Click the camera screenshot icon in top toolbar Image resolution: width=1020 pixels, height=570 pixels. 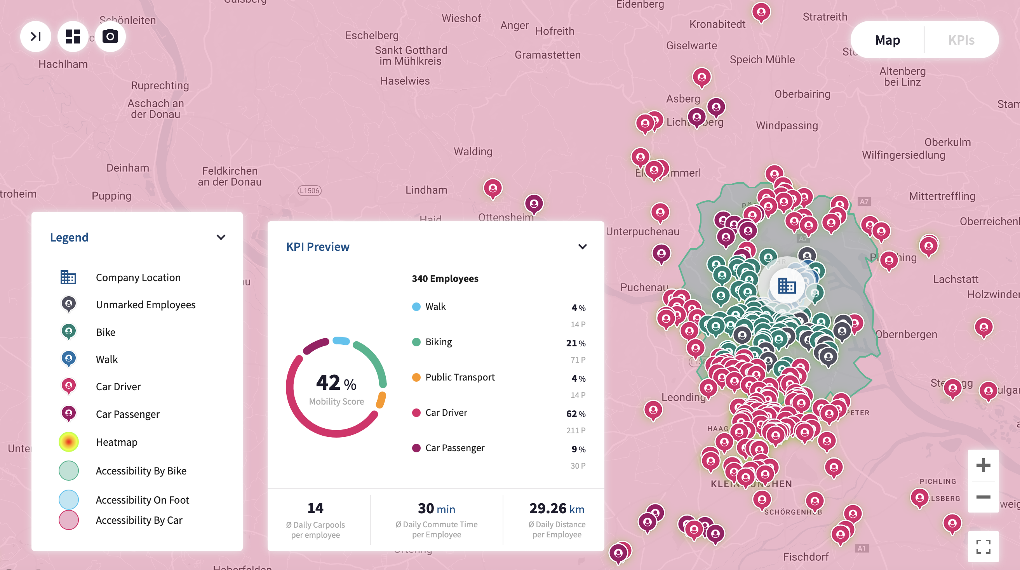tap(110, 36)
